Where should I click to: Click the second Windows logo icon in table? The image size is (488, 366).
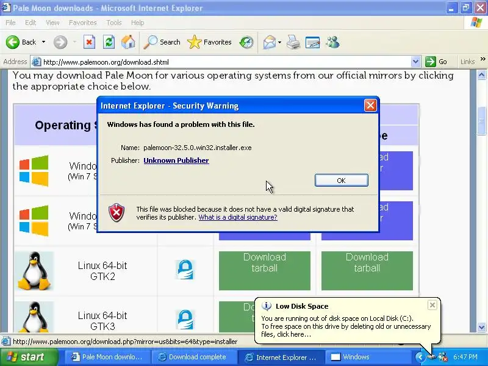tap(34, 221)
